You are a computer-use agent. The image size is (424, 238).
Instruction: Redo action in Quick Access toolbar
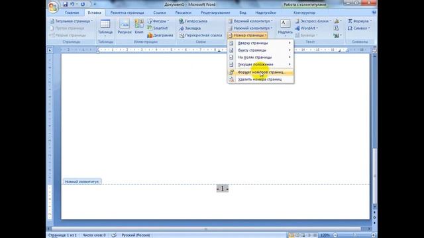tap(83, 5)
